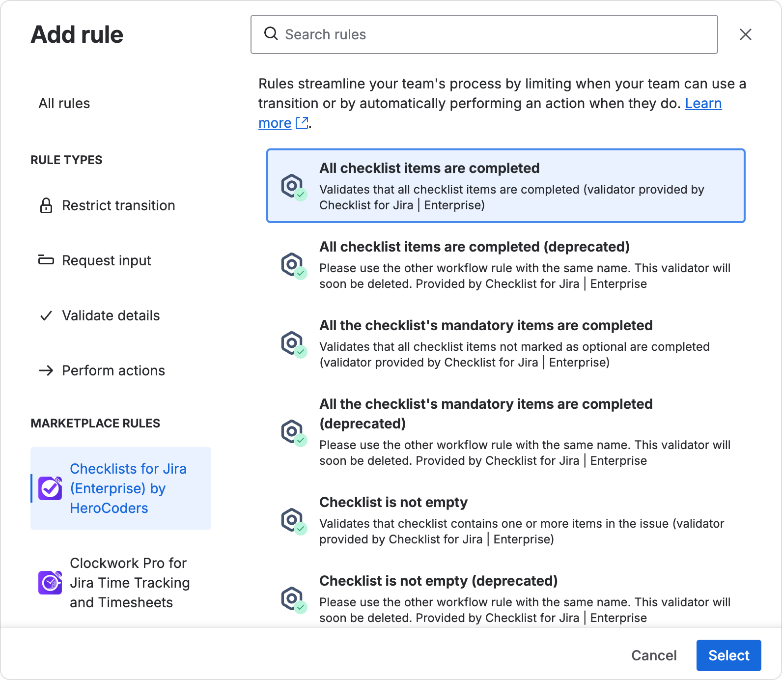Viewport: 782px width, 680px height.
Task: Click the Restrict transition lock icon
Action: 46,205
